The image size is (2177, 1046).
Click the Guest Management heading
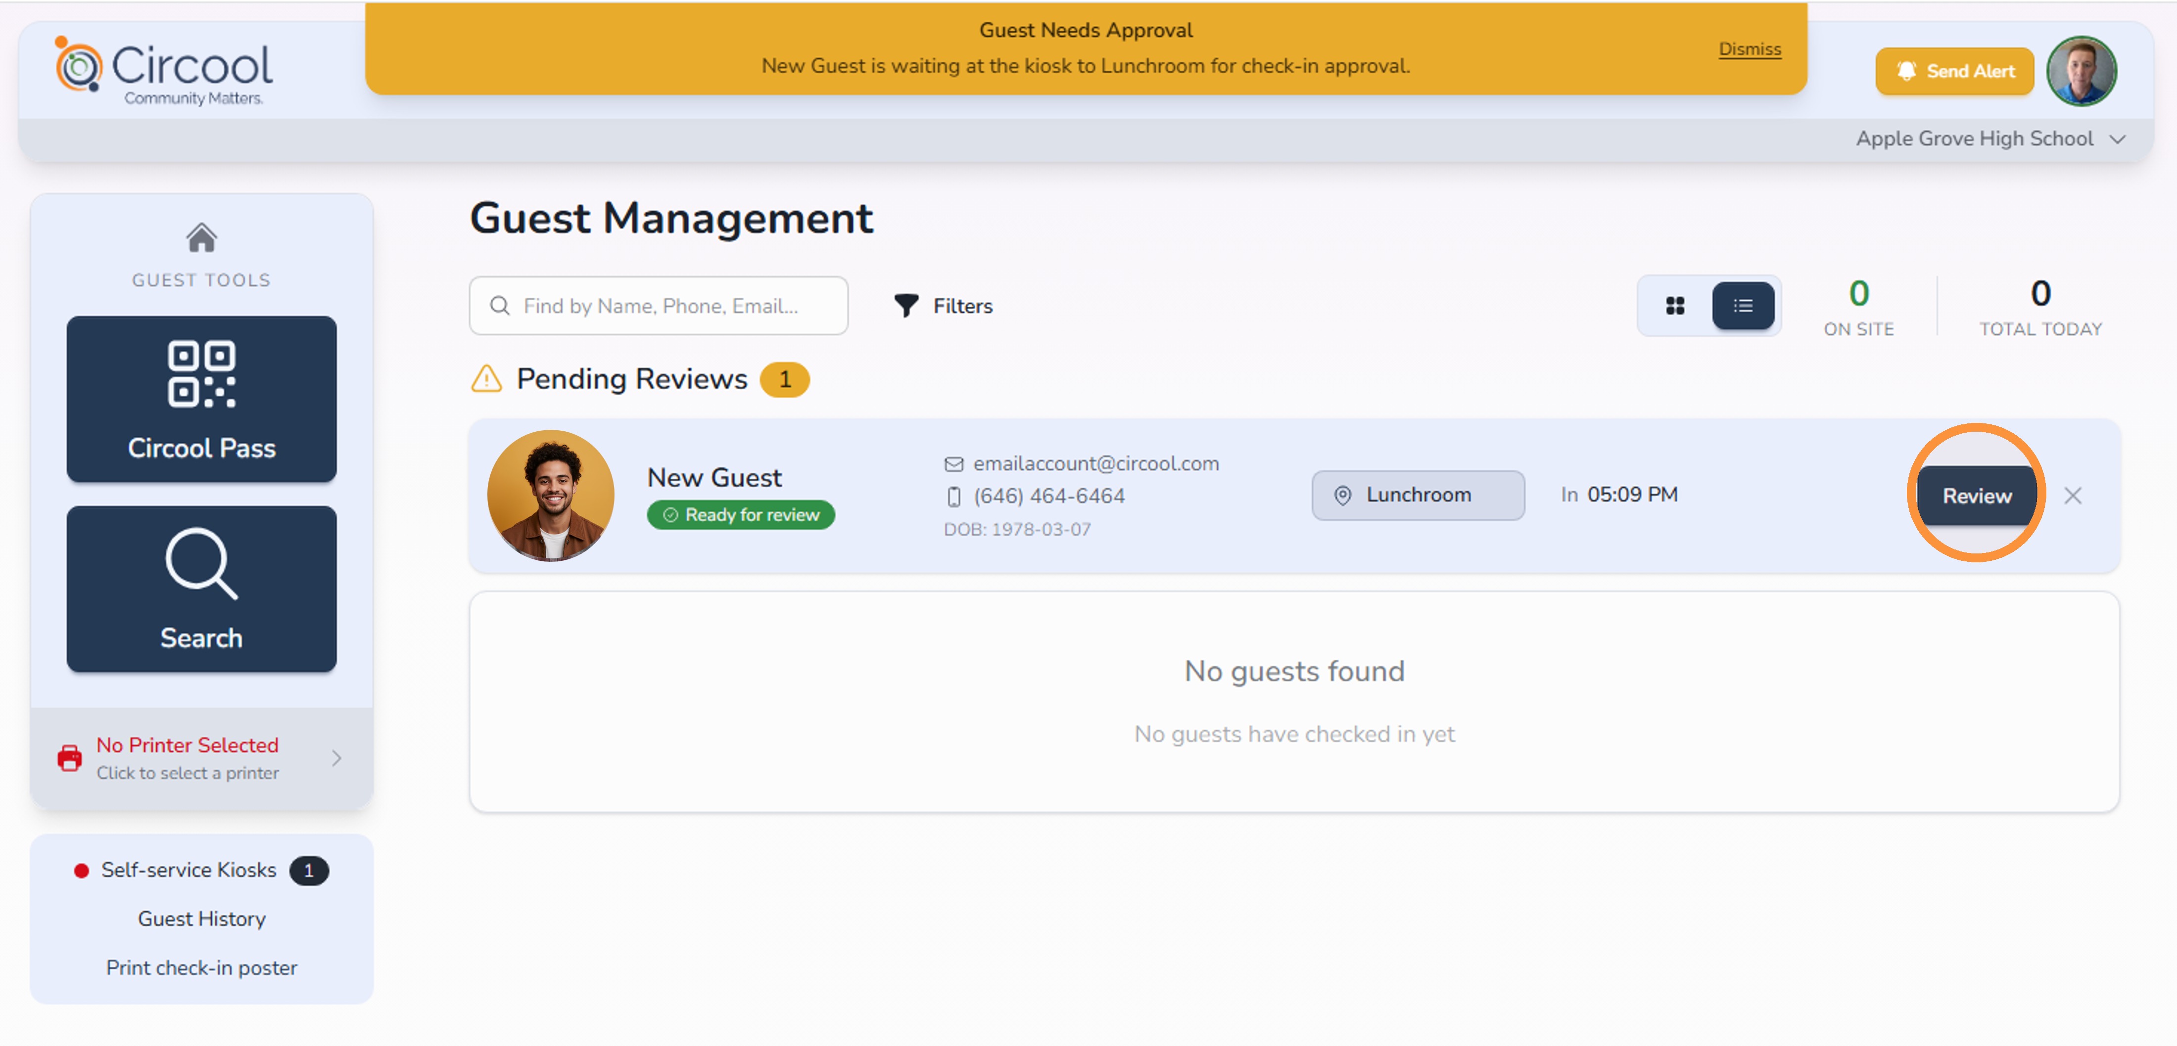(671, 218)
